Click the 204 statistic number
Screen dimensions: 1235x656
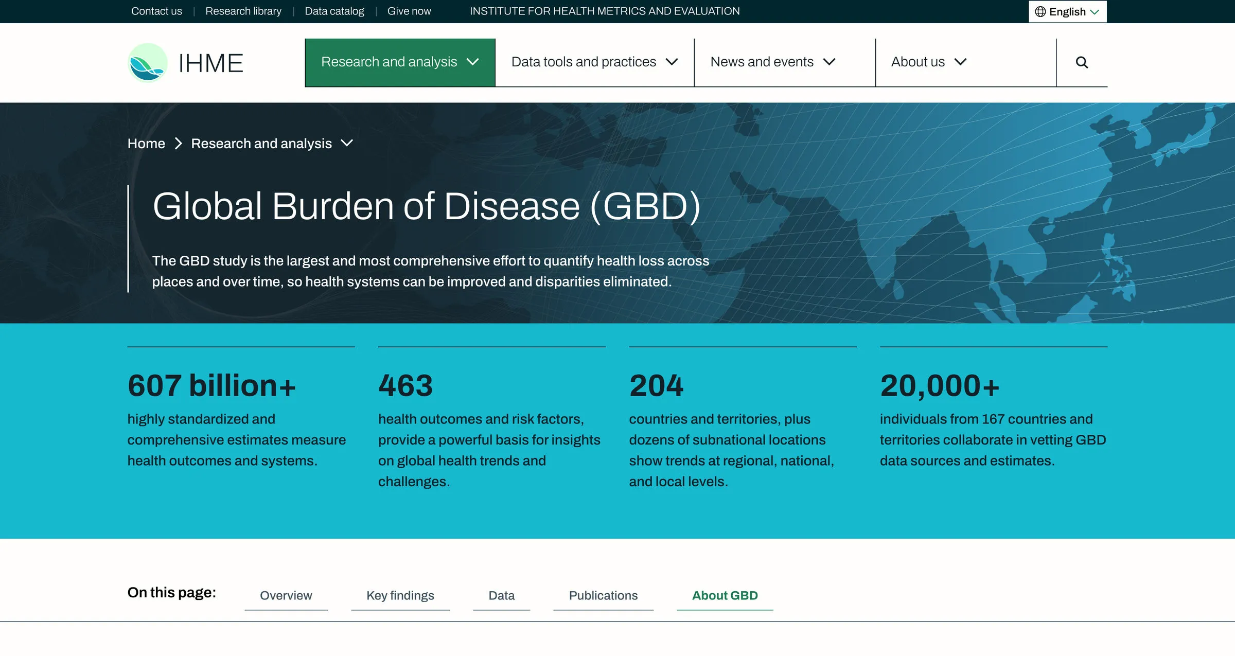(x=656, y=386)
